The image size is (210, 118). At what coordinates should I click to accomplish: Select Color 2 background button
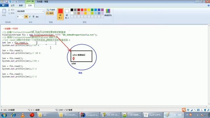click(x=67, y=14)
